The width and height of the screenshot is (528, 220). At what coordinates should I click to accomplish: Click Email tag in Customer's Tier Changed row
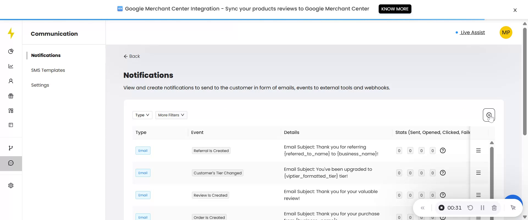point(143,173)
